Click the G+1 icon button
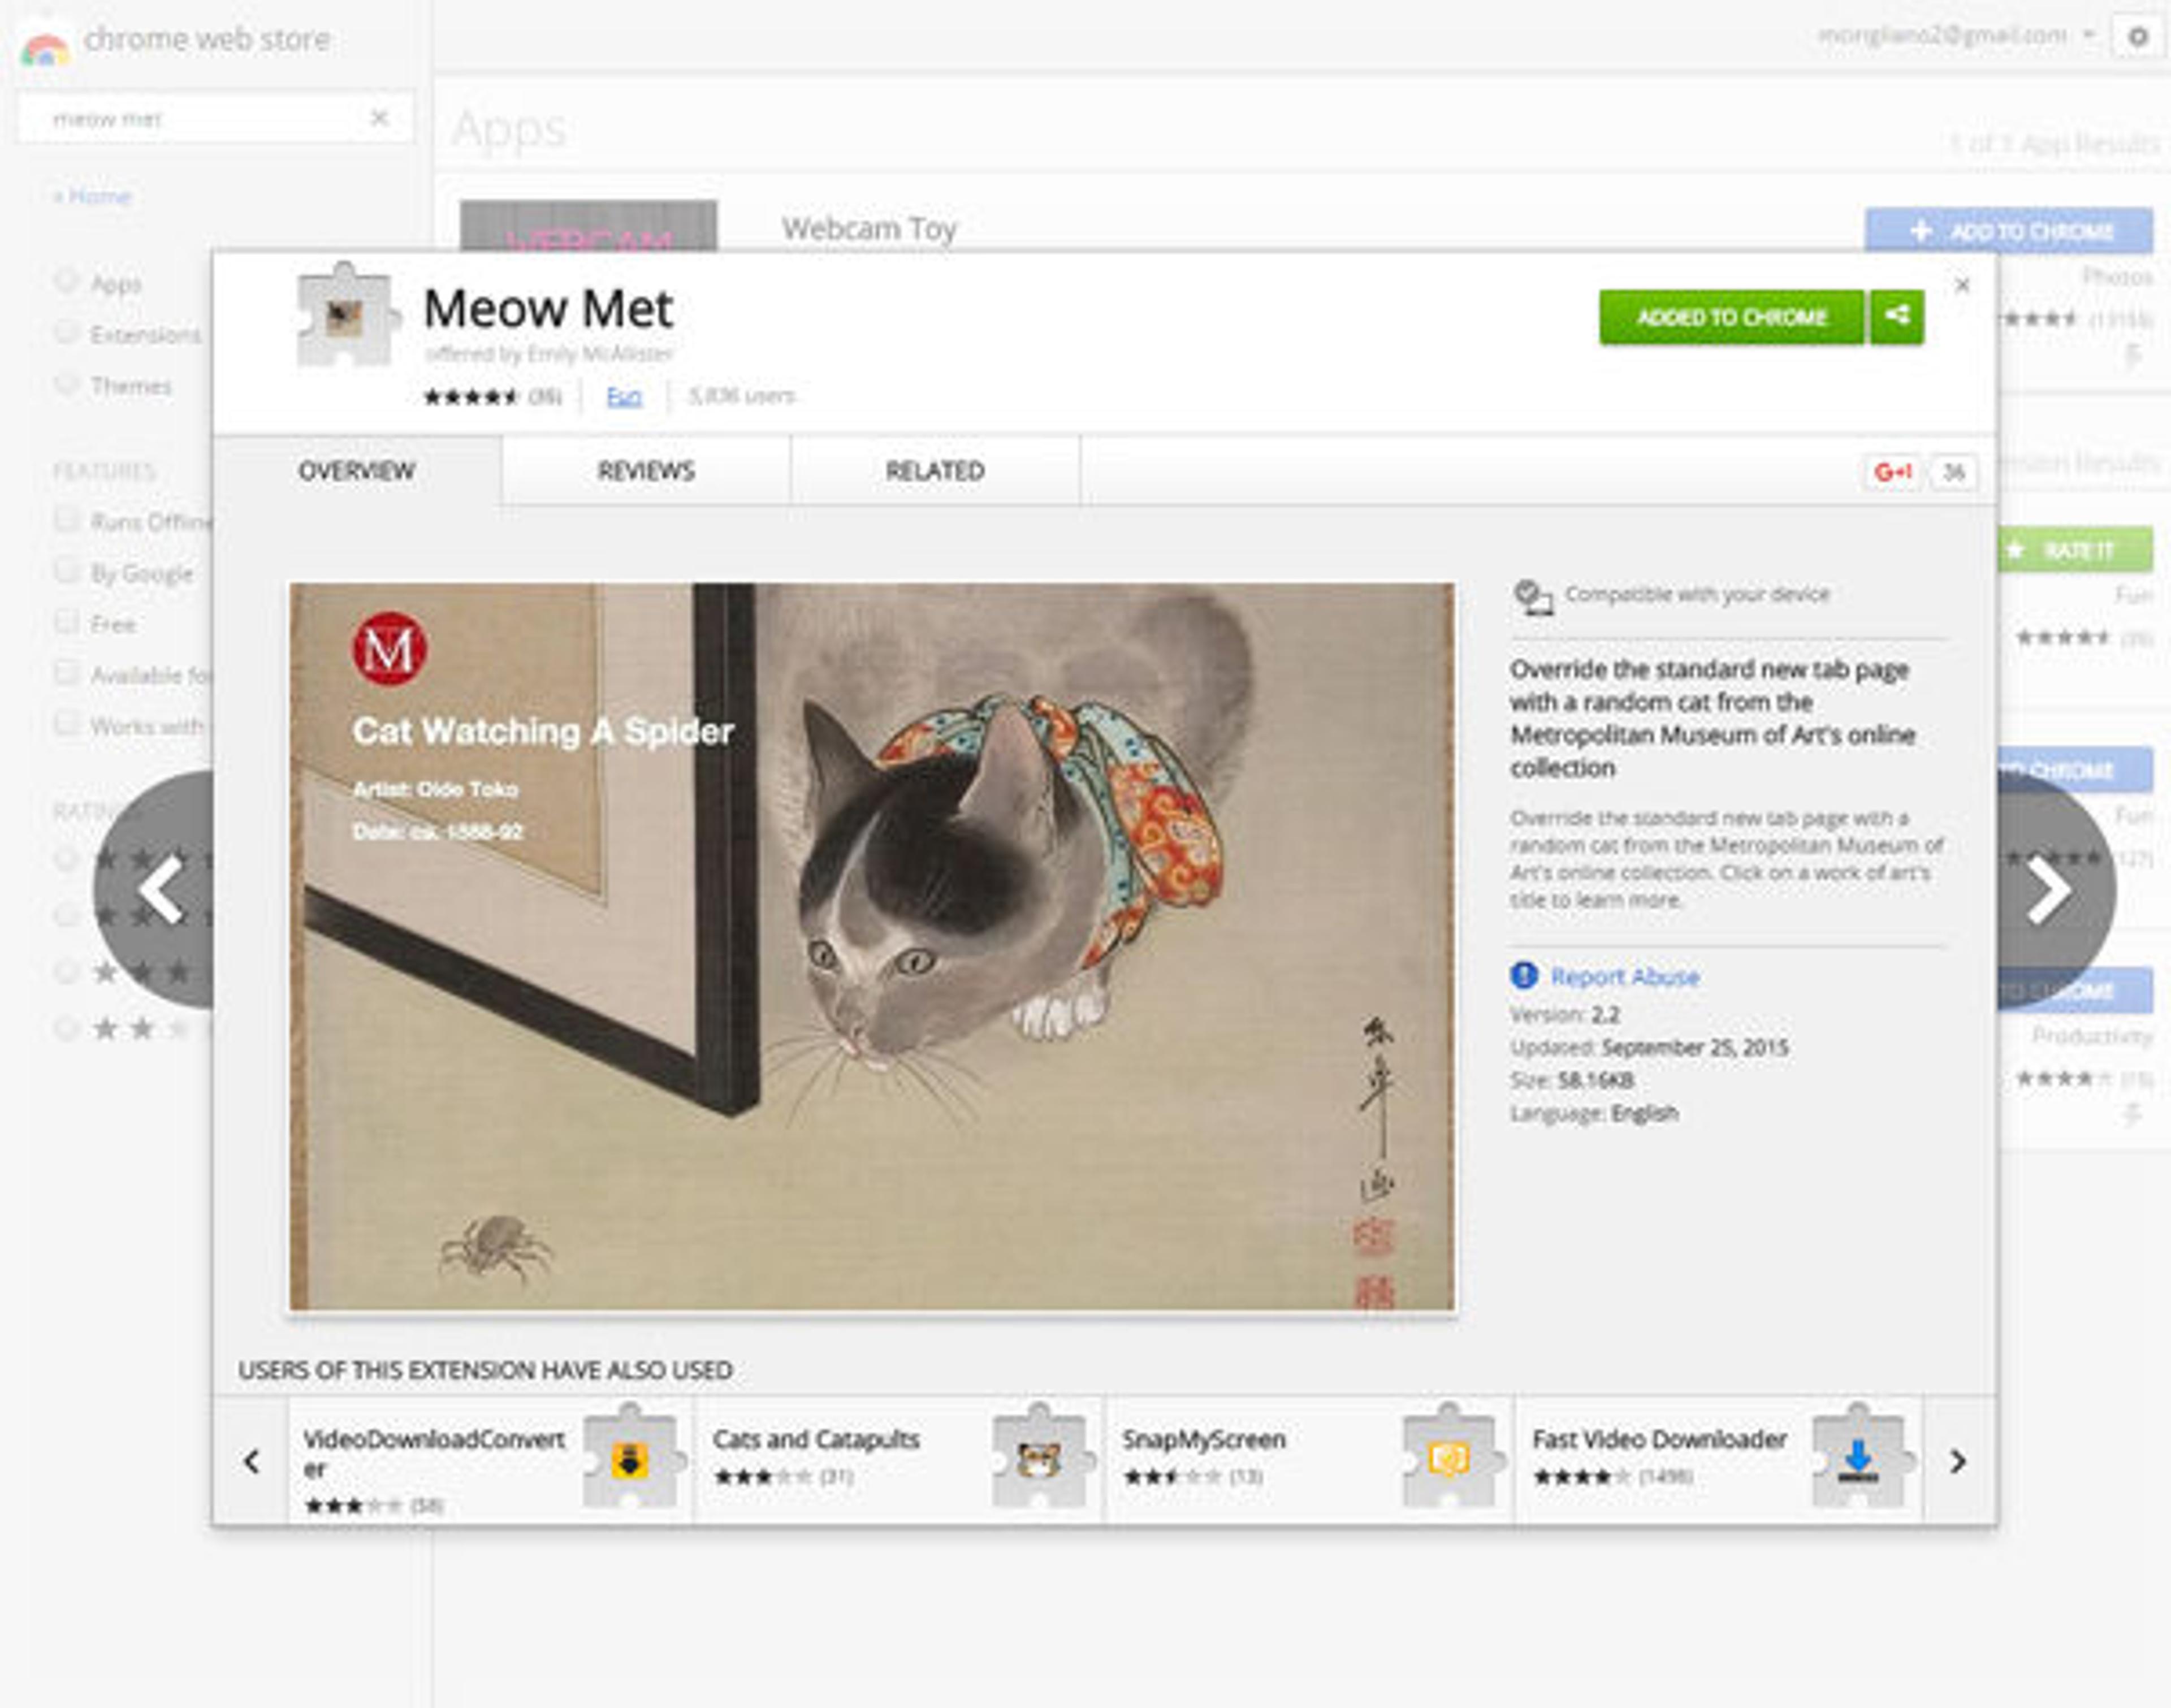Image resolution: width=2171 pixels, height=1708 pixels. [x=1892, y=472]
